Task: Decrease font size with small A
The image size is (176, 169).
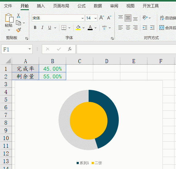Action: click(x=109, y=18)
